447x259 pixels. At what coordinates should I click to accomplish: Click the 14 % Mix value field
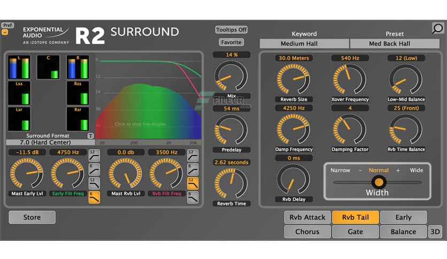tap(232, 55)
